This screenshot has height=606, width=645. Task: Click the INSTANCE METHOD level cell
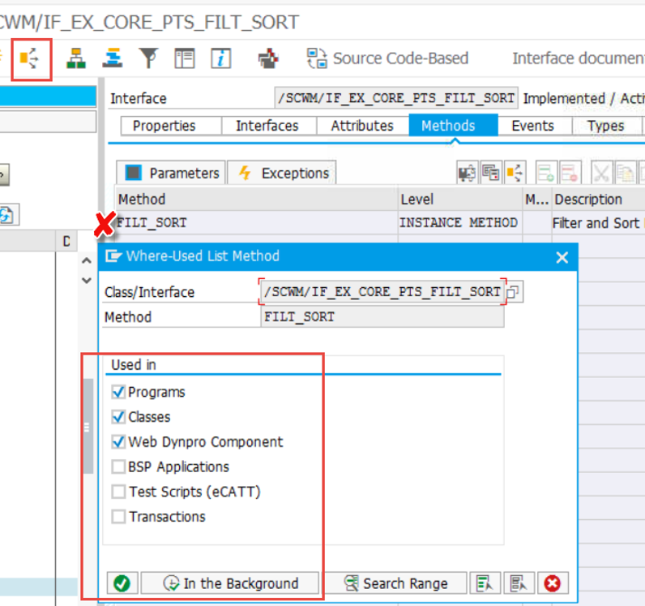pyautogui.click(x=459, y=223)
